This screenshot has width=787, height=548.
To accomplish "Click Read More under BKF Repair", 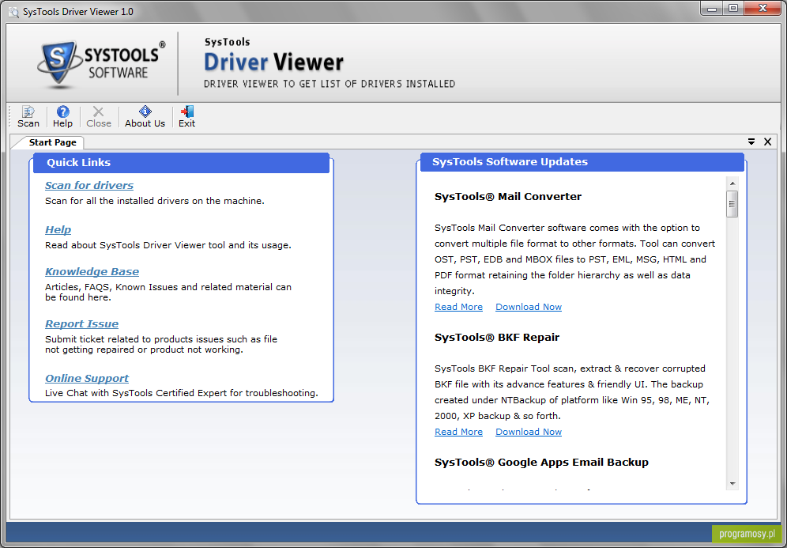I will coord(459,432).
